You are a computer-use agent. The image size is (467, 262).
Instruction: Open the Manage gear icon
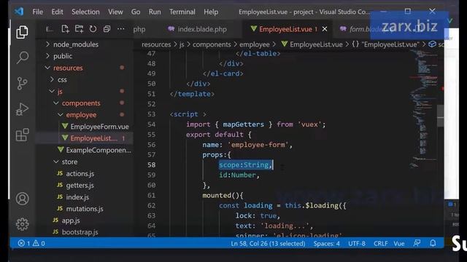point(22,224)
